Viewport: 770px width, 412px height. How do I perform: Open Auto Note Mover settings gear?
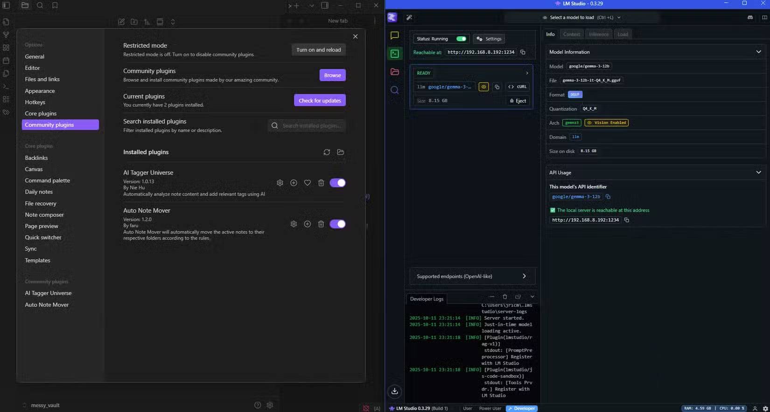(294, 224)
